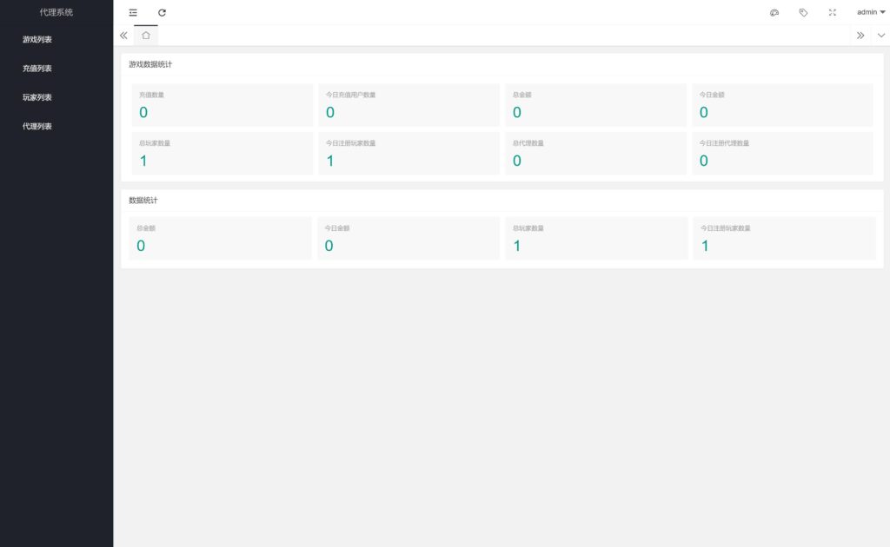
Task: Click the 代理系统 logo title
Action: coord(56,13)
